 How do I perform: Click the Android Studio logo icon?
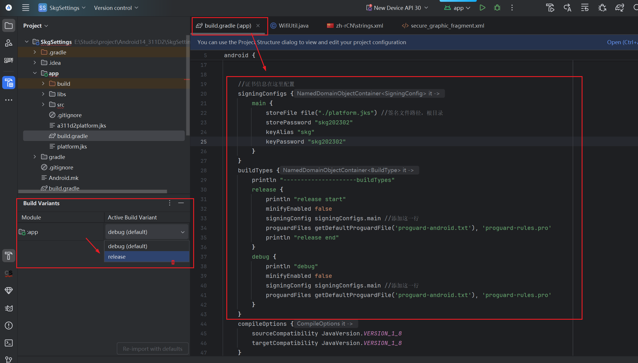[x=9, y=8]
